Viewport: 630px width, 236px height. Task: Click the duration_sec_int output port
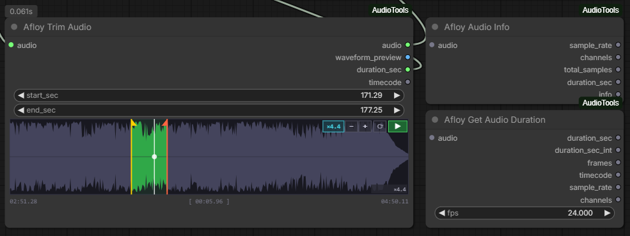(618, 150)
